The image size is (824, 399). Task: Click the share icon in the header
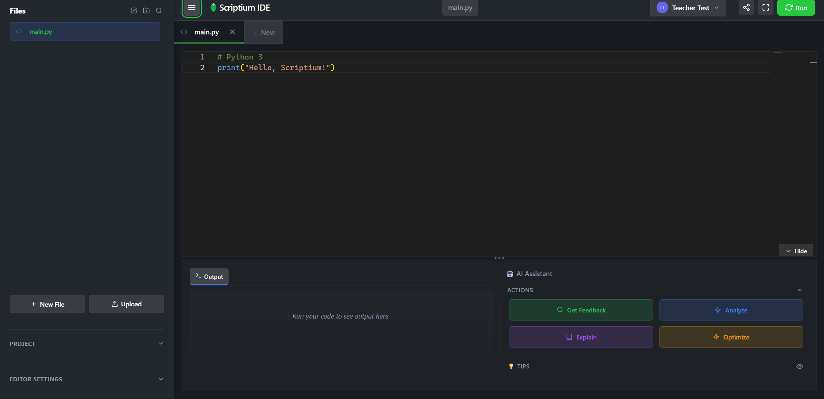746,8
